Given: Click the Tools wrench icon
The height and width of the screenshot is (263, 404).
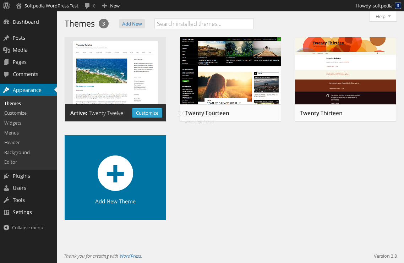Looking at the screenshot, I should tap(6, 200).
